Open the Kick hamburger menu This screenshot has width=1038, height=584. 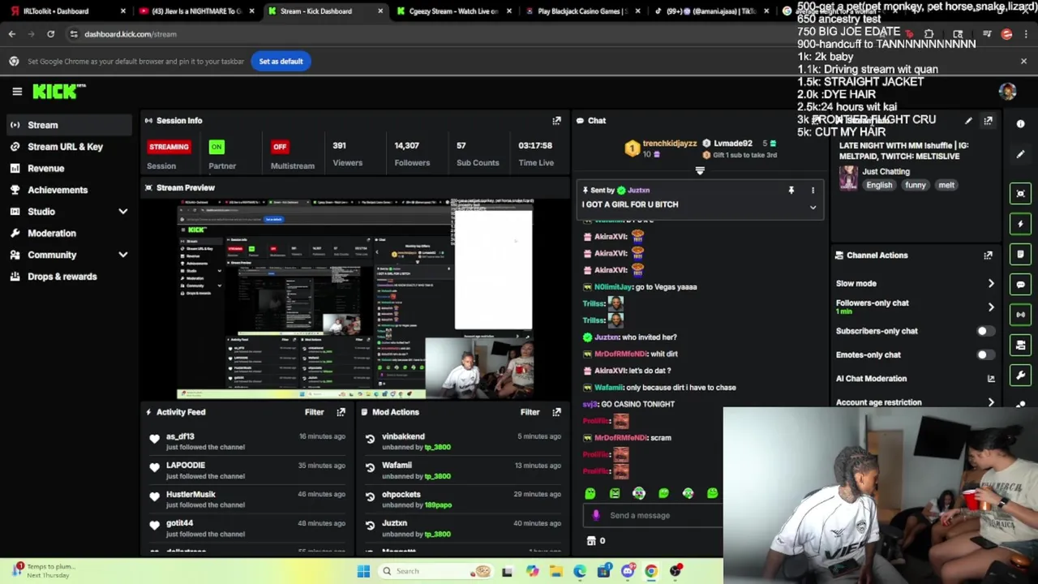(17, 92)
